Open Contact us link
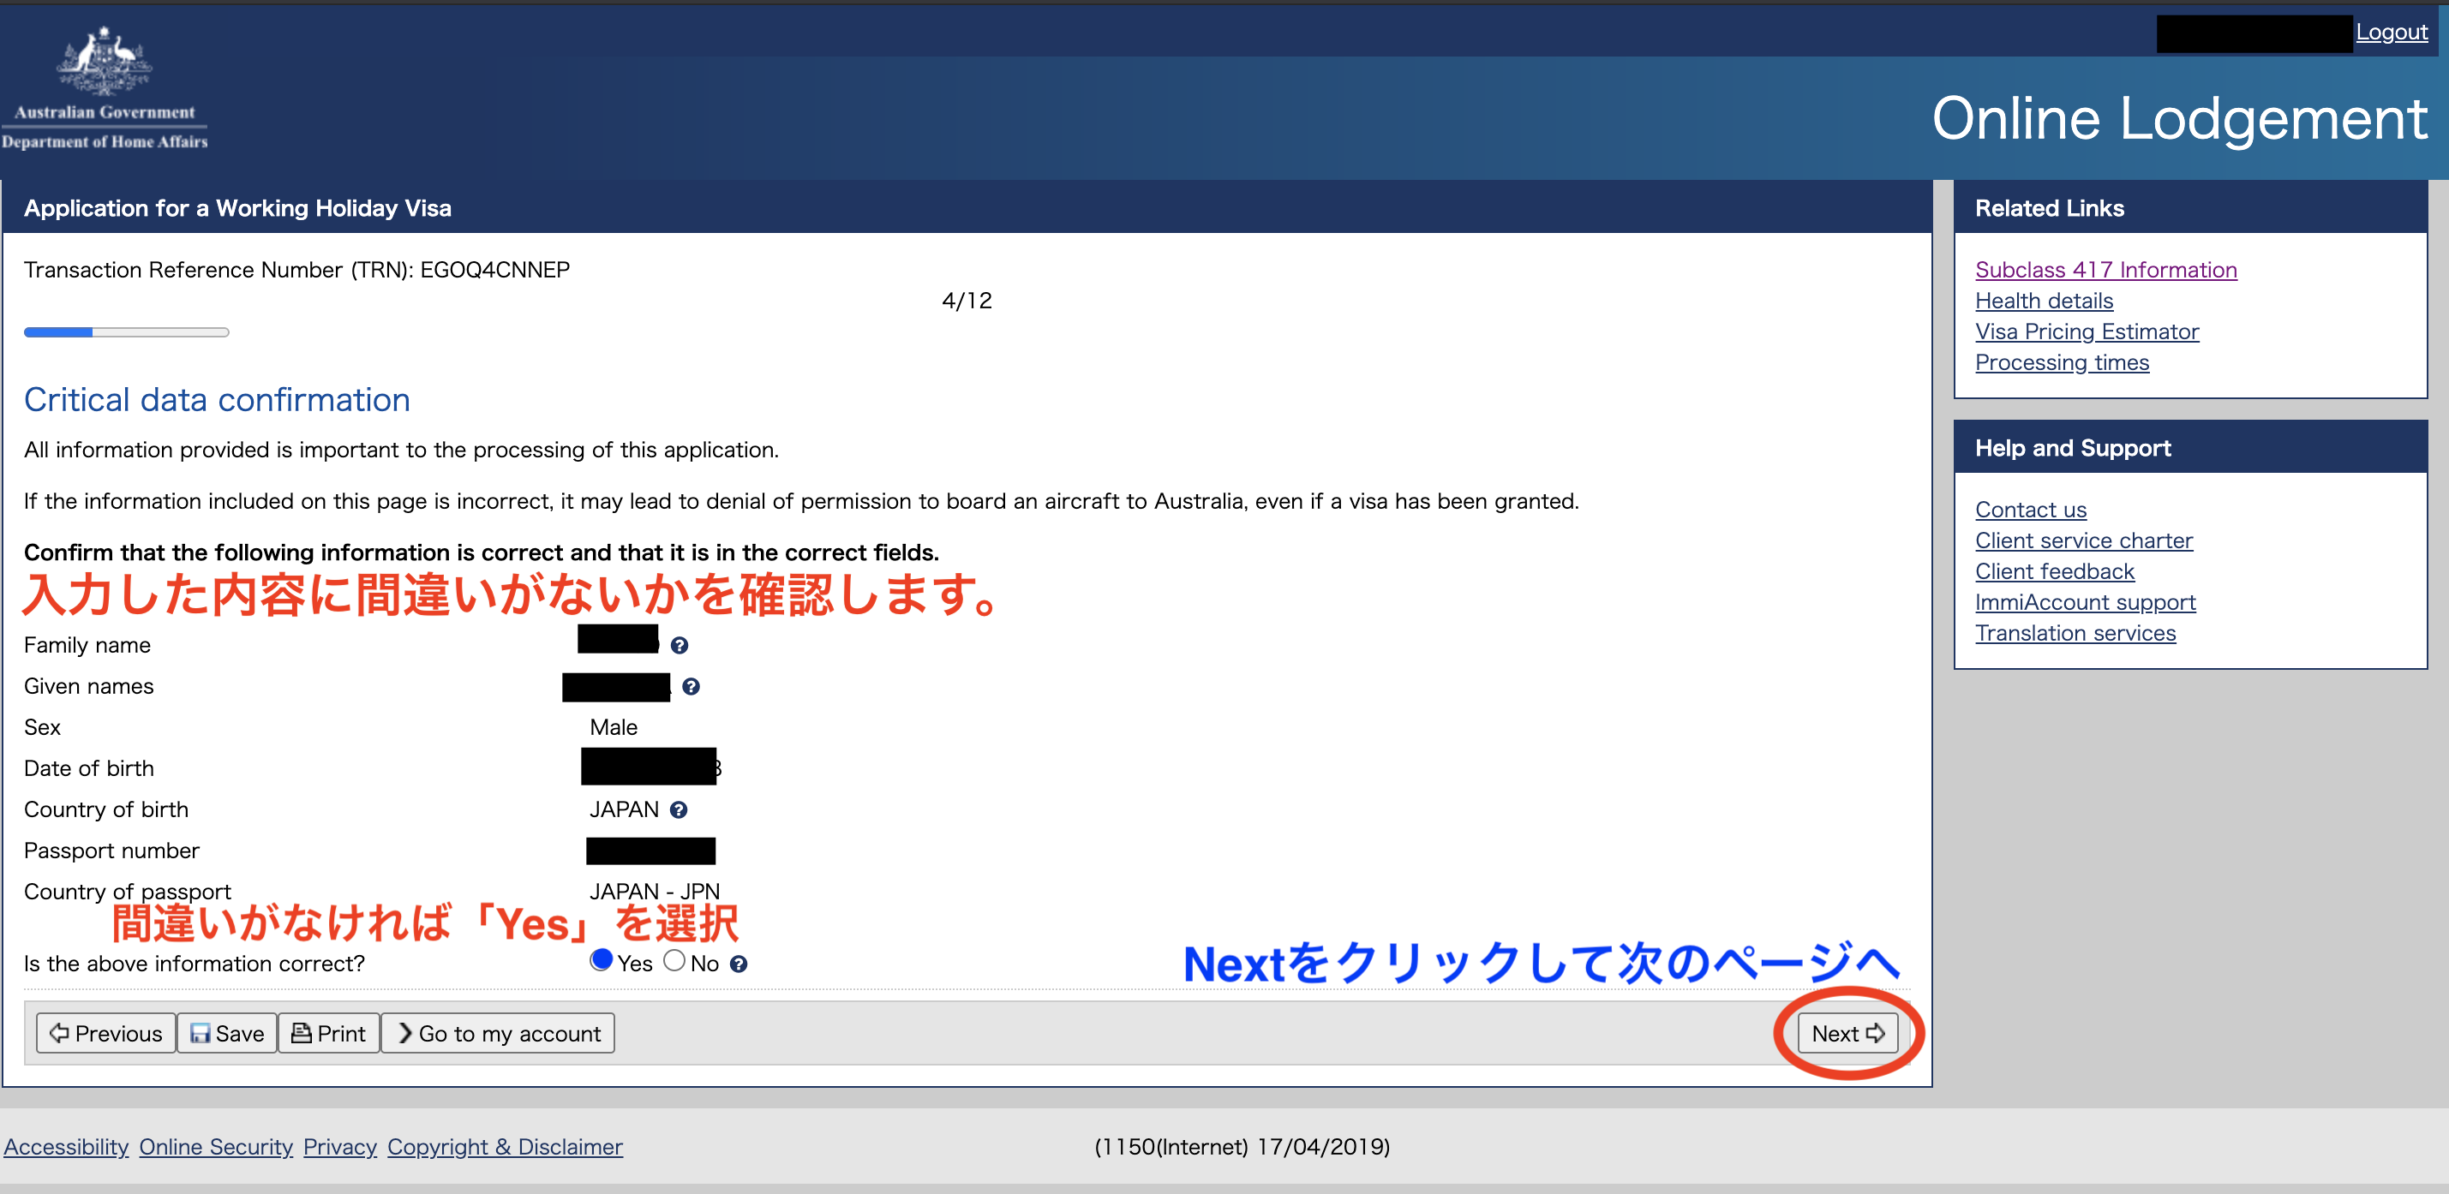 [2031, 510]
